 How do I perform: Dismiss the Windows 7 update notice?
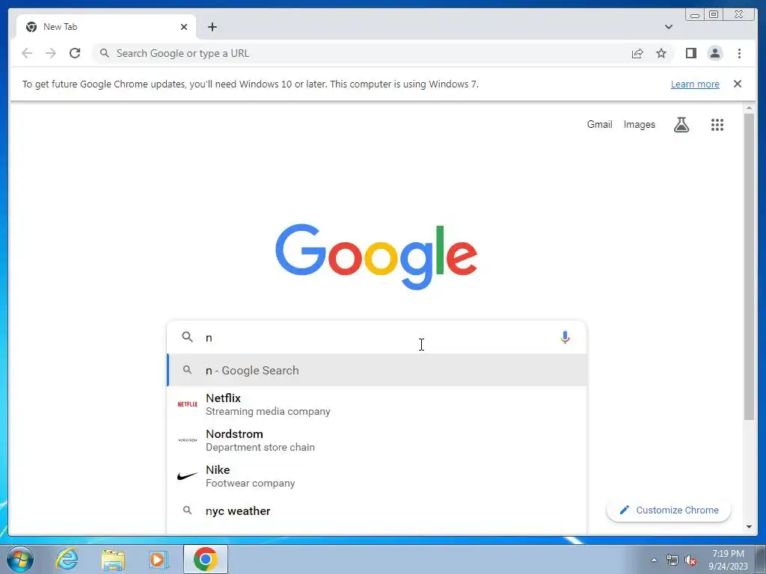(x=738, y=84)
